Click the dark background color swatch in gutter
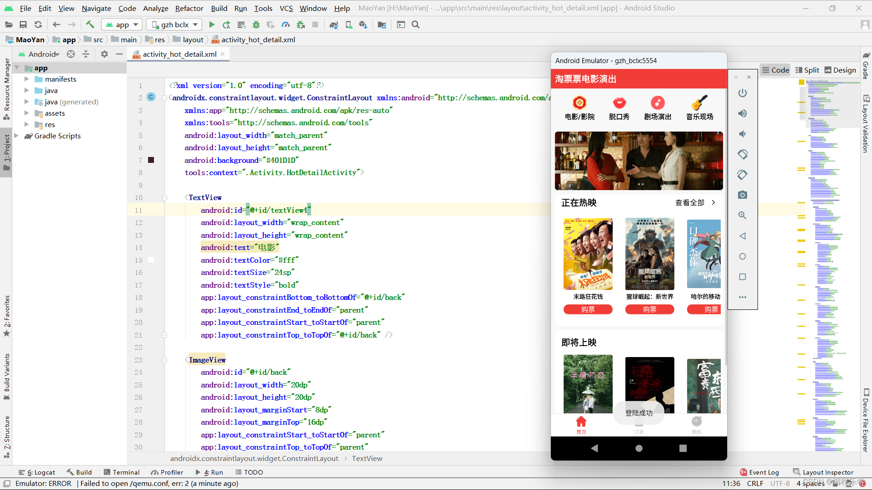 pos(151,160)
